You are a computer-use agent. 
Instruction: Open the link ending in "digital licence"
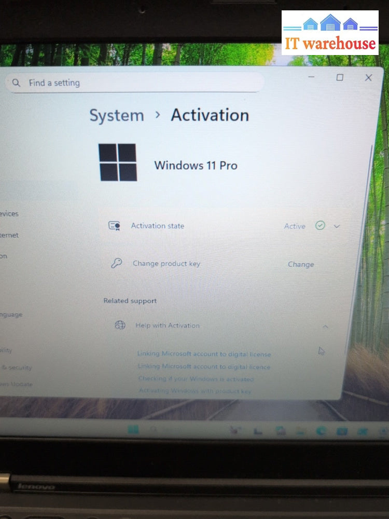[x=204, y=366]
